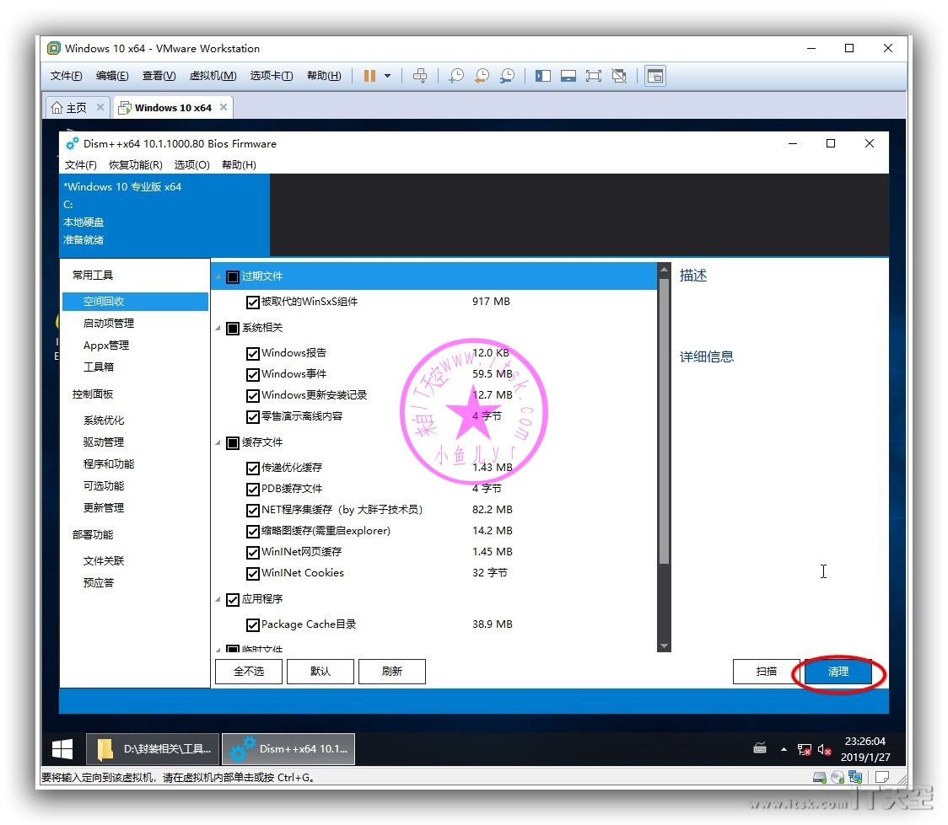This screenshot has width=948, height=825.
Task: Toggle the 缓存文件 group checkbox
Action: [233, 442]
